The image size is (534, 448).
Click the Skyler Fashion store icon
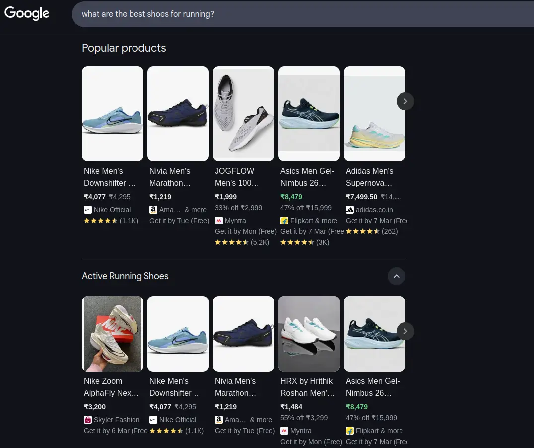tap(88, 420)
